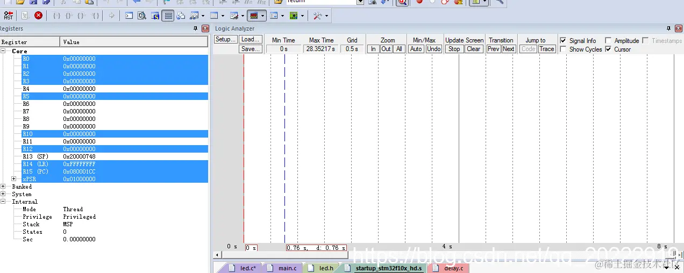Click the Update Screen Clear button
Image resolution: width=684 pixels, height=273 pixels.
pyautogui.click(x=474, y=49)
